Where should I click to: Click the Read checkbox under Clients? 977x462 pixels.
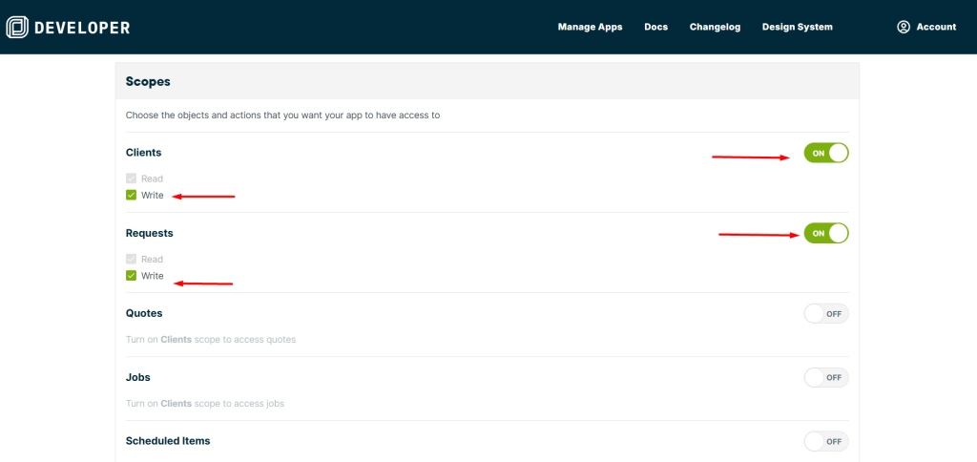coord(132,178)
